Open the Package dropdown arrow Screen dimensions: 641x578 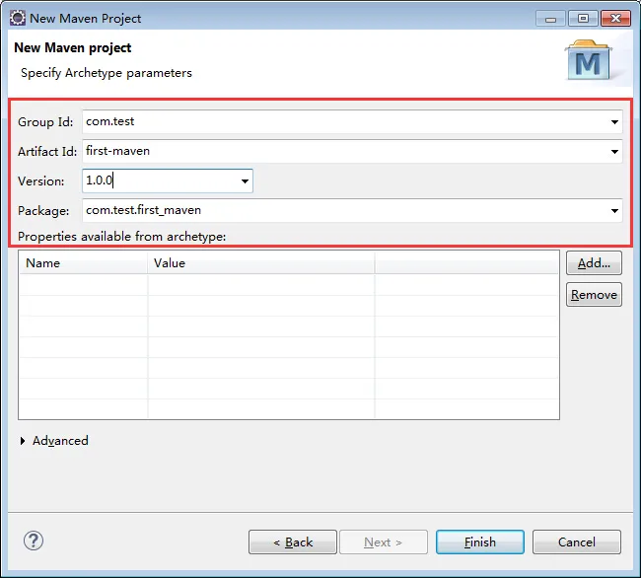coord(614,211)
